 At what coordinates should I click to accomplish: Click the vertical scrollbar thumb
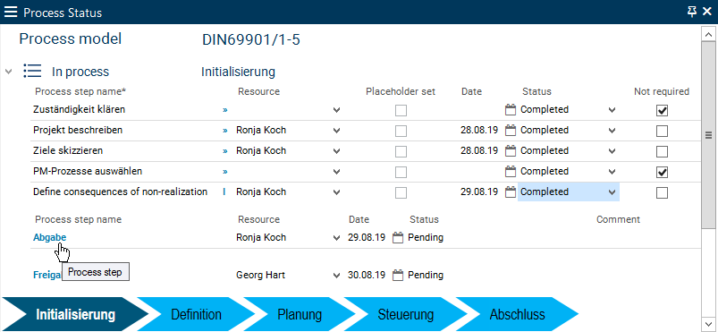point(708,135)
